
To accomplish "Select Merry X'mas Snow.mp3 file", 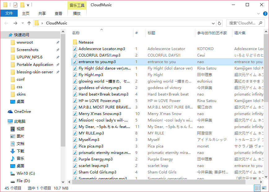I will 100,114.
